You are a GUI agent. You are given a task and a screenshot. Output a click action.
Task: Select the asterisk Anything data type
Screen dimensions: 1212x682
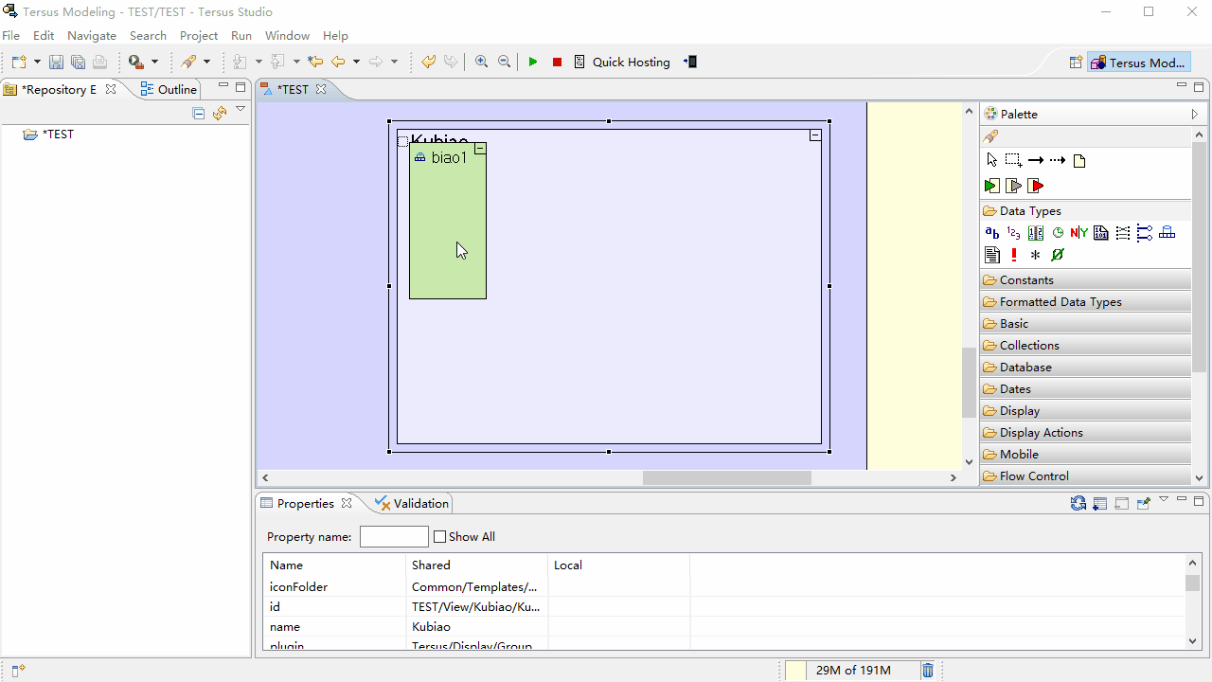pos(1035,255)
